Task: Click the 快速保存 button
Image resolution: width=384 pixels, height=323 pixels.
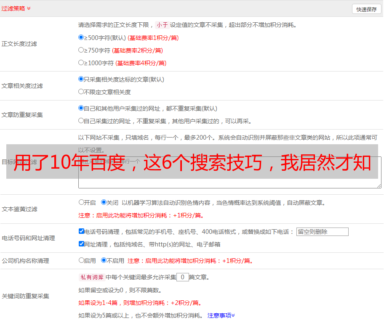Action: pos(366,9)
